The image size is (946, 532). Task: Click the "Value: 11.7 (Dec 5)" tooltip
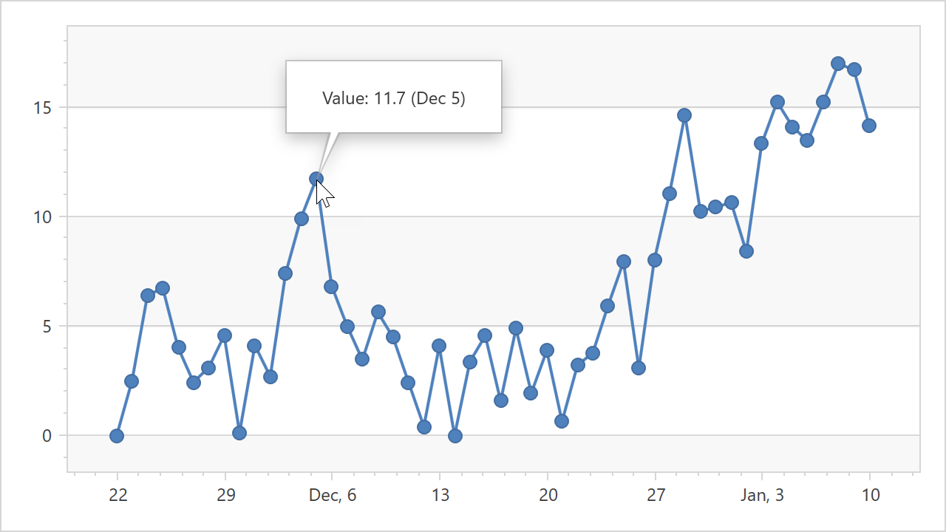click(394, 98)
